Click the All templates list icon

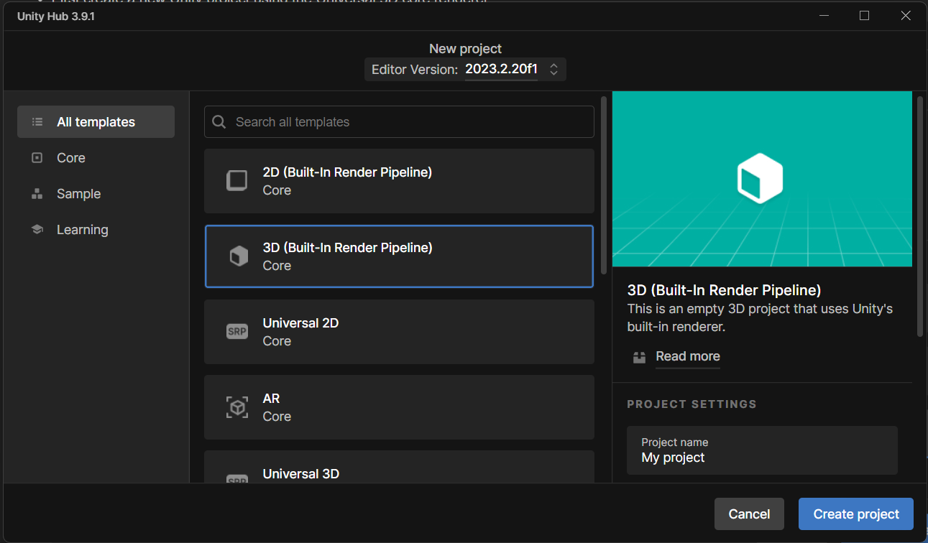[37, 122]
